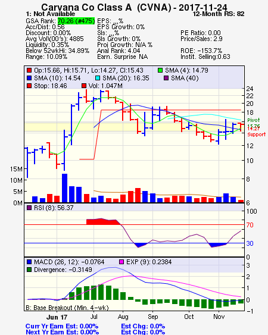Click the red Support label beside the chart

pyautogui.click(x=257, y=134)
